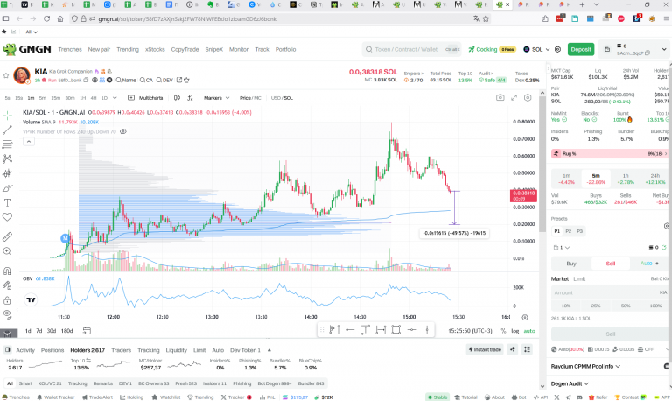Select the crosshair cursor tool

7,116
